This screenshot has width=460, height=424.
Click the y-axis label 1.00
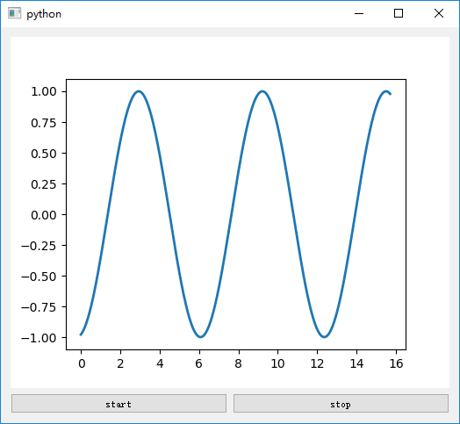(x=44, y=92)
